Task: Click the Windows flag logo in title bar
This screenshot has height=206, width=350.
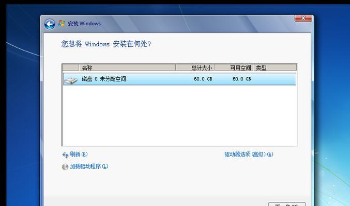Action: (x=62, y=23)
